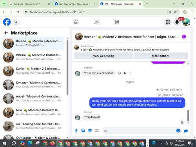
Task: Open Patricia conversation in list
Action: pos(33,57)
